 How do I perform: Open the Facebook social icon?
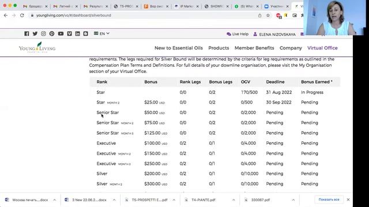coord(27,33)
